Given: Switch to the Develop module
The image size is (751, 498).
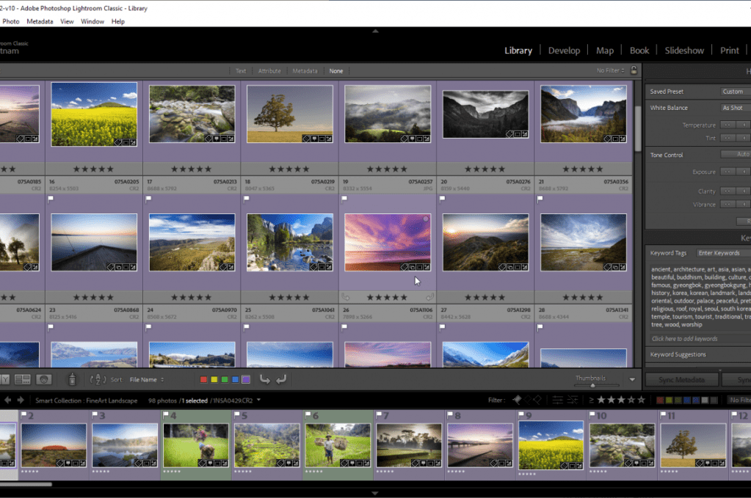Looking at the screenshot, I should point(564,51).
